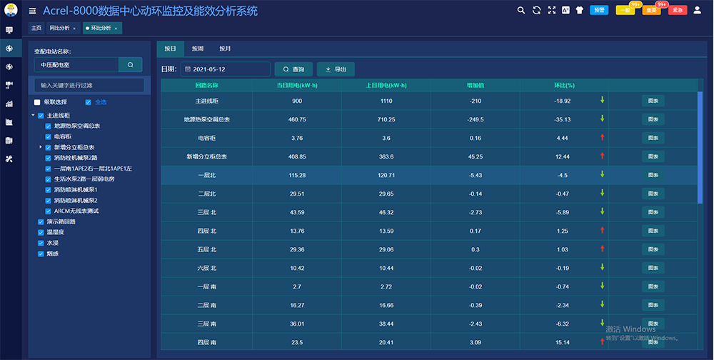Open the date picker showing 2021-05-12
The height and width of the screenshot is (360, 714).
(x=226, y=69)
